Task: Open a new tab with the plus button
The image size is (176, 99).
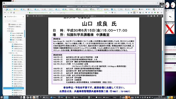Action: (x=159, y=9)
